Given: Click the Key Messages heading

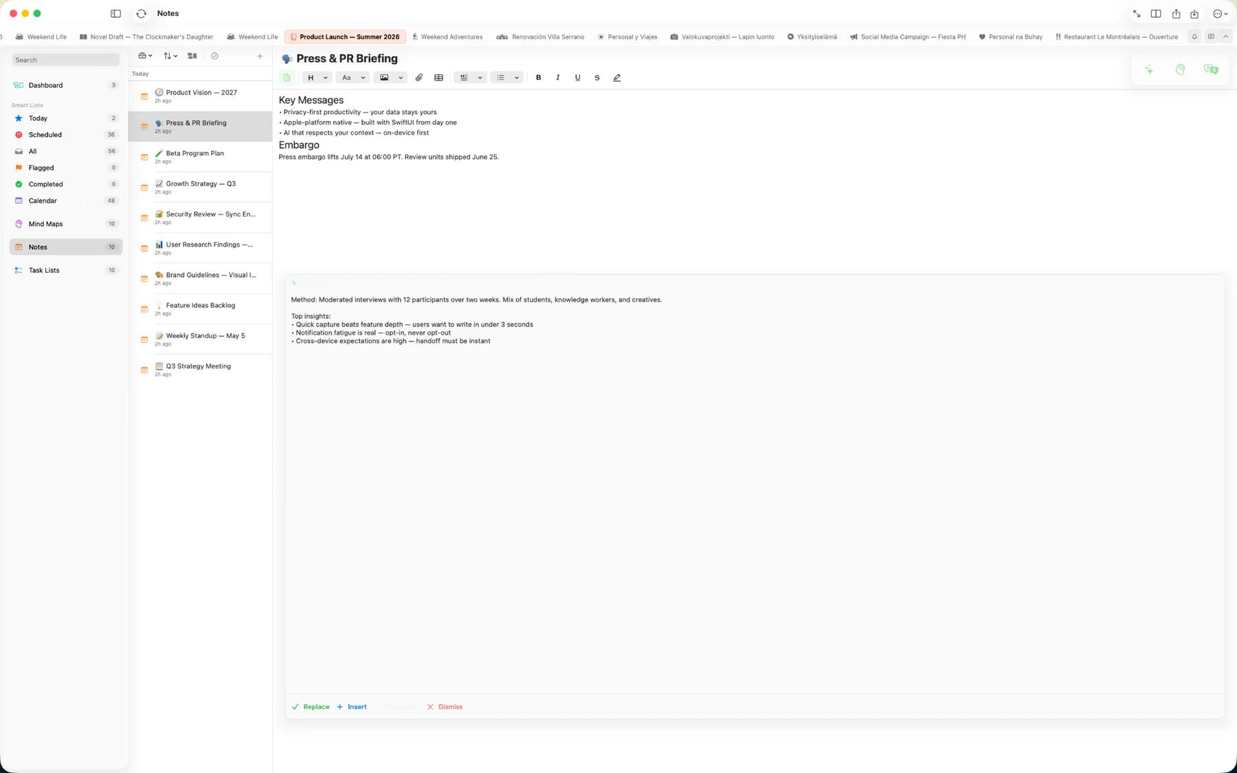Looking at the screenshot, I should (x=311, y=100).
